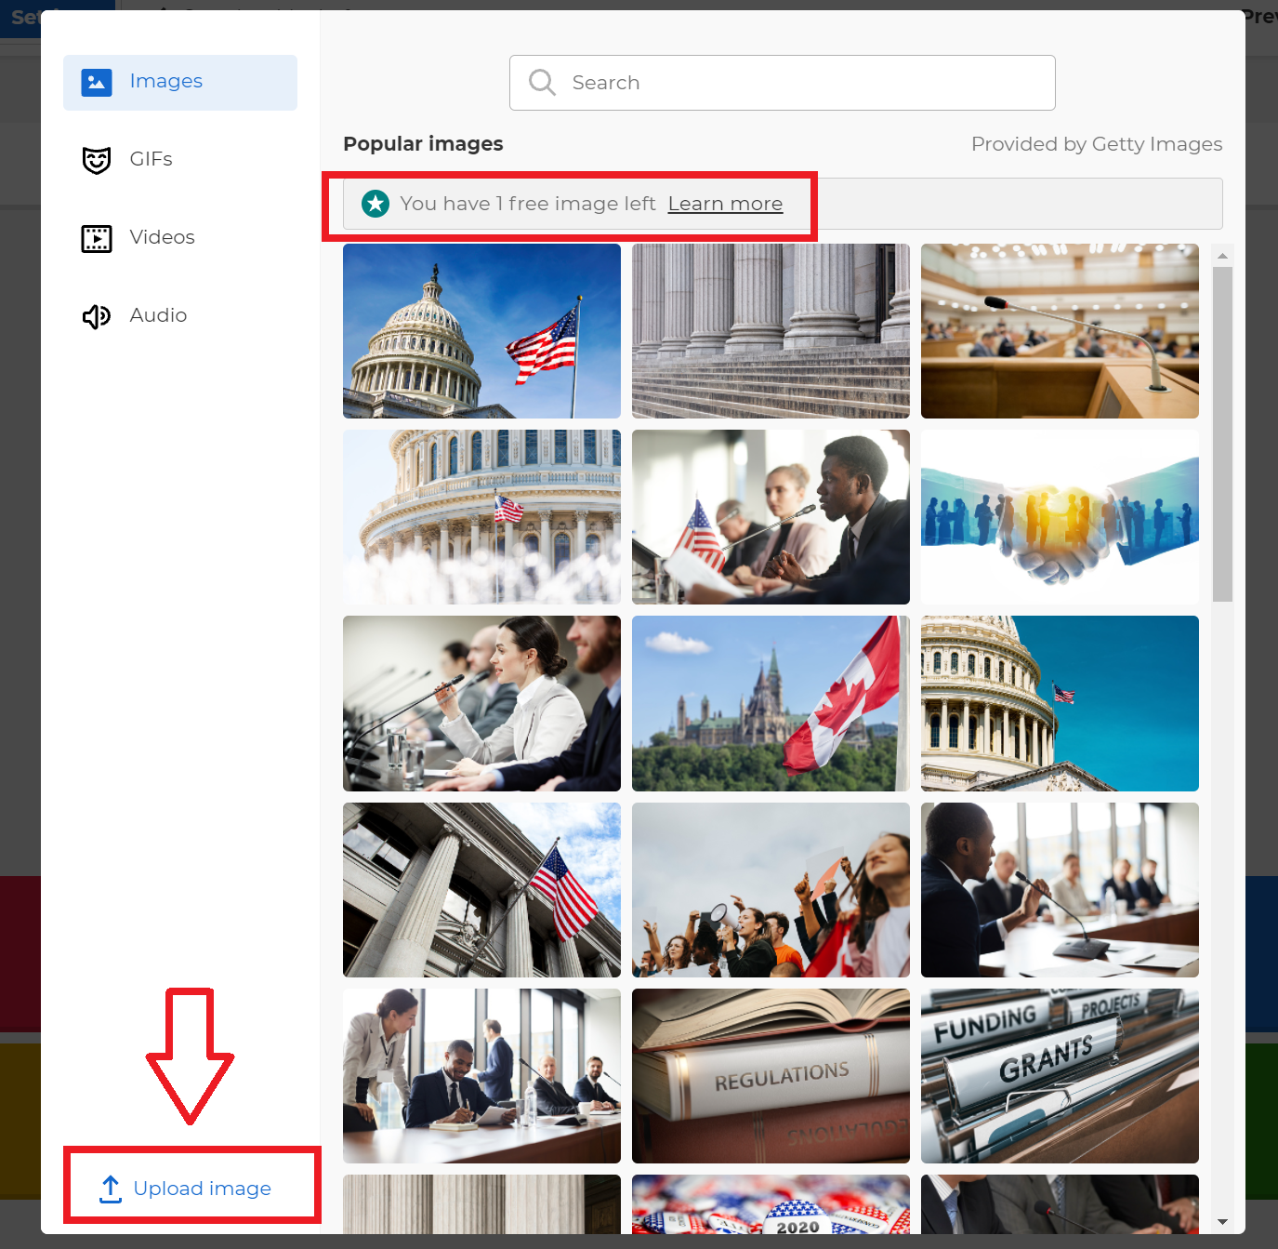Open the Videos film icon
This screenshot has height=1249, width=1278.
97,239
